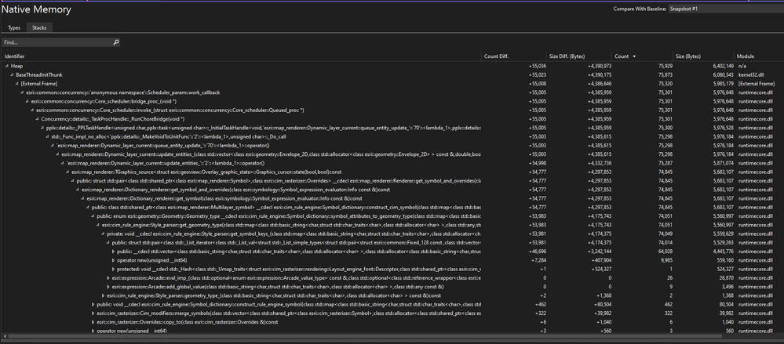This screenshot has width=784, height=344.
Task: Collapse the [External Frame] node
Action: [17, 84]
